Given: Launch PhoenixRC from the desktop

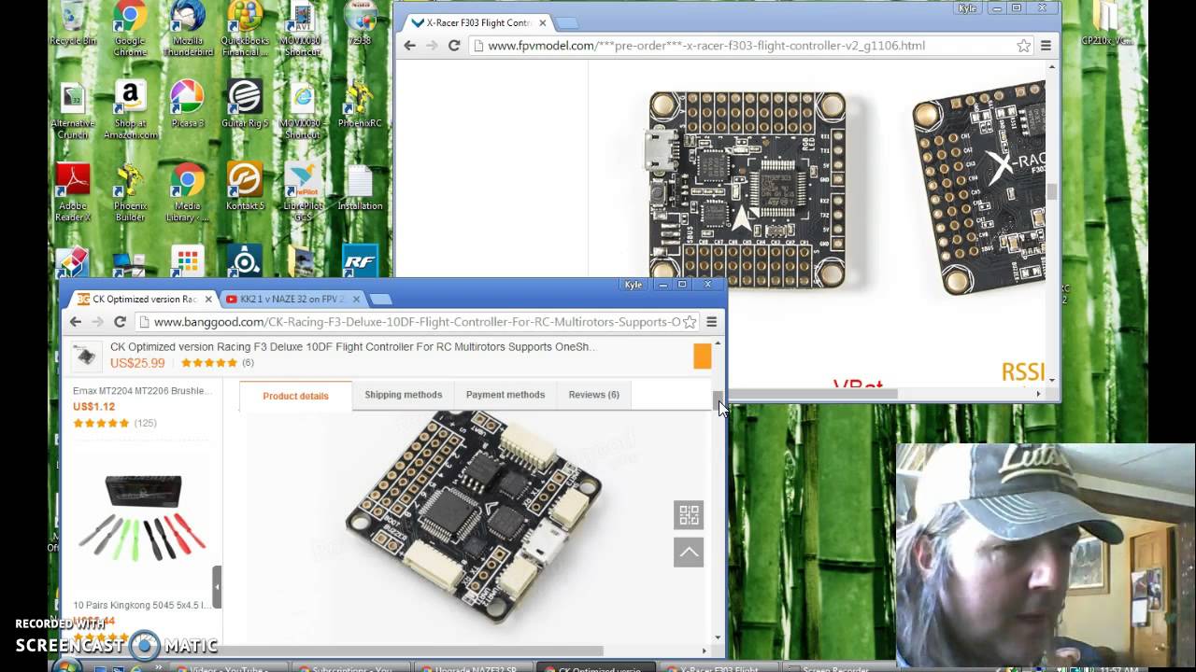Looking at the screenshot, I should tap(360, 105).
